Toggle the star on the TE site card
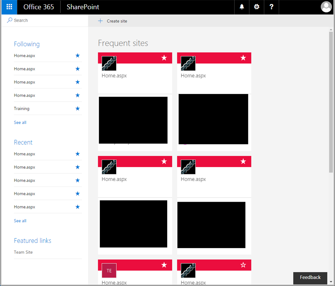Image resolution: width=335 pixels, height=286 pixels. tap(164, 265)
